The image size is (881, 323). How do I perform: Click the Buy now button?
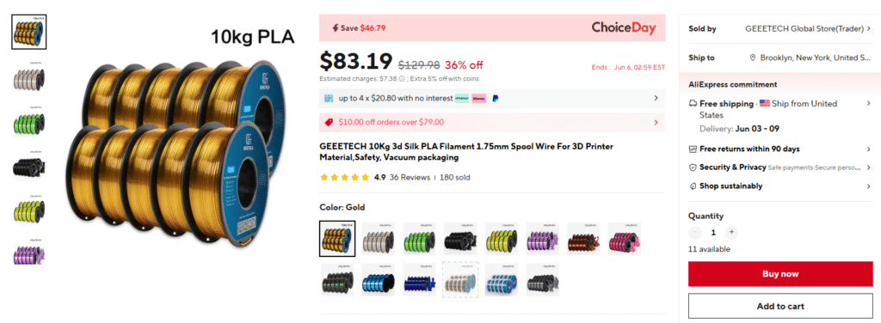780,274
